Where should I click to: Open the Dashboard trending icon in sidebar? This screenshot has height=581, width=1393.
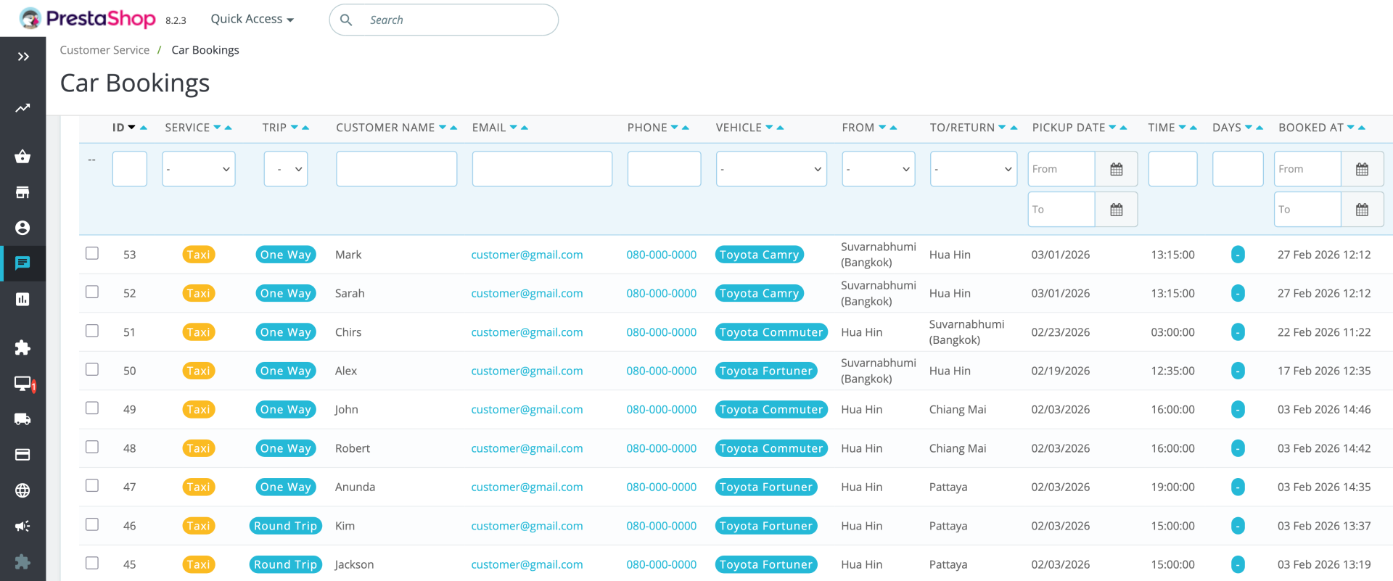22,108
